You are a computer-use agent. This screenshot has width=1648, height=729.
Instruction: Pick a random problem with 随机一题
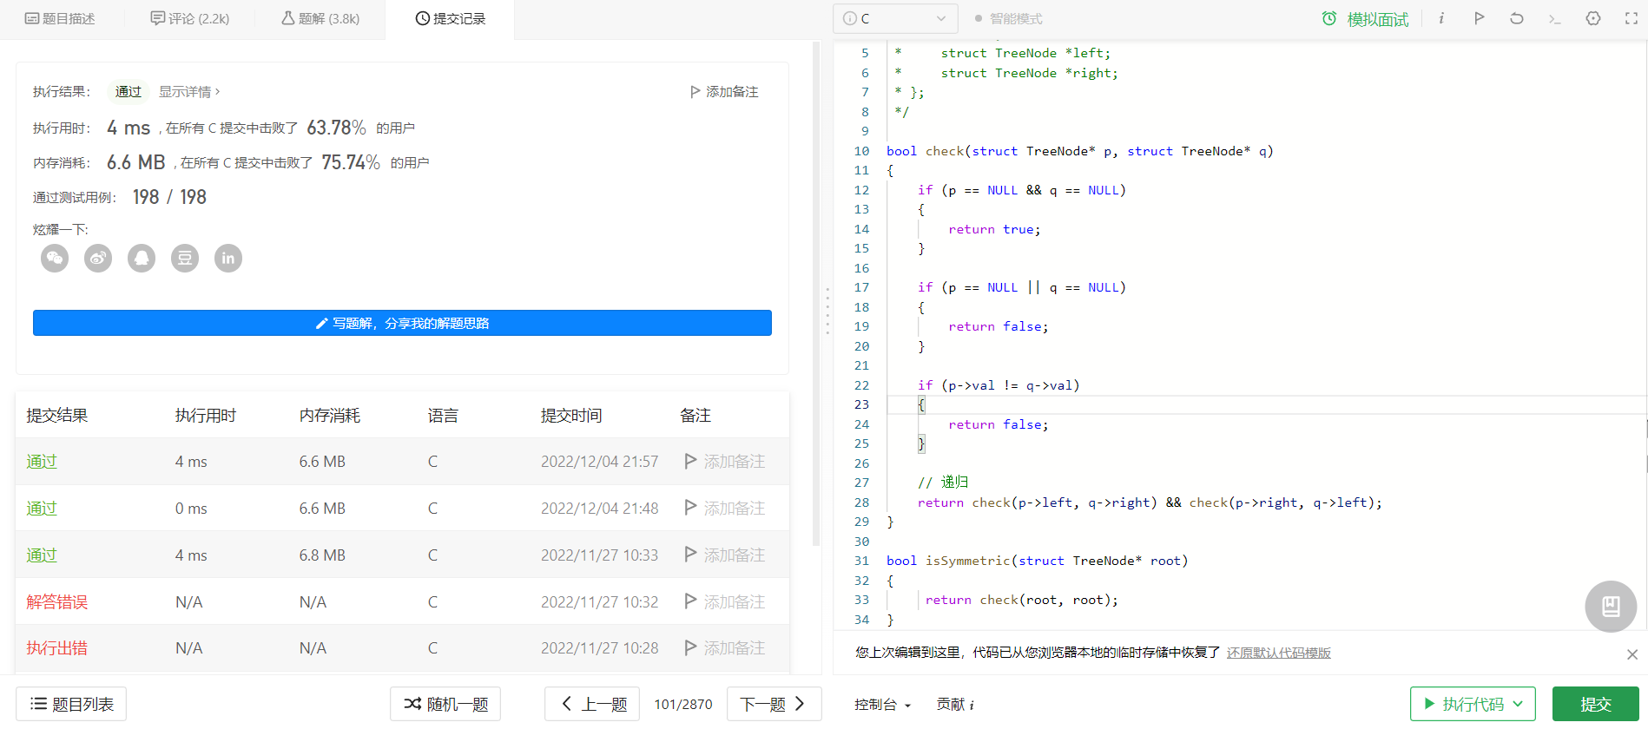445,704
